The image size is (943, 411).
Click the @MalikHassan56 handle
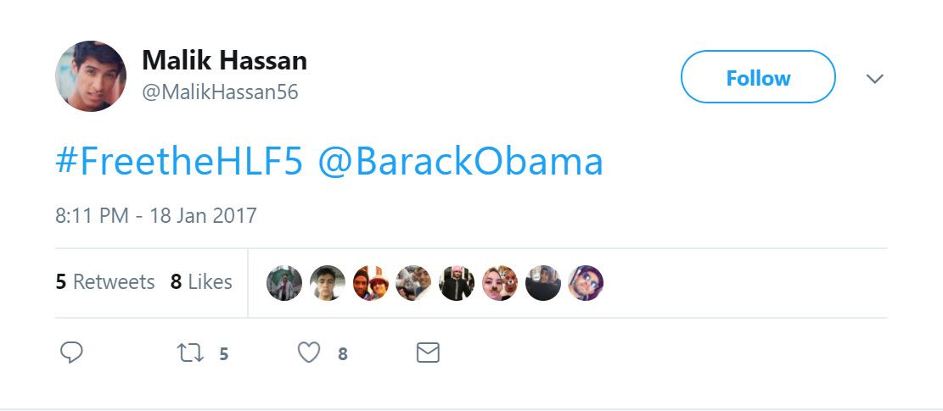220,92
